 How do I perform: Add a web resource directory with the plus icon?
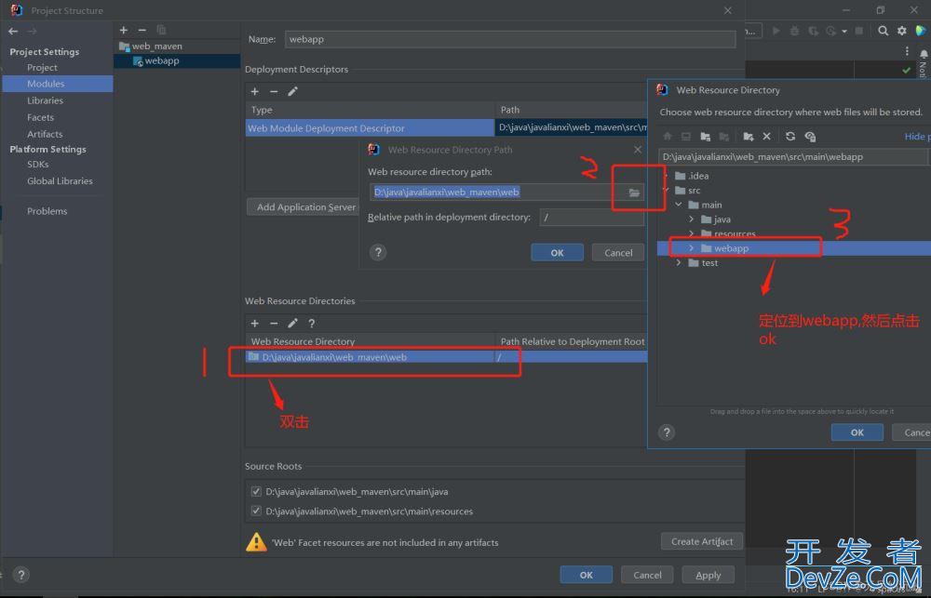tap(255, 324)
